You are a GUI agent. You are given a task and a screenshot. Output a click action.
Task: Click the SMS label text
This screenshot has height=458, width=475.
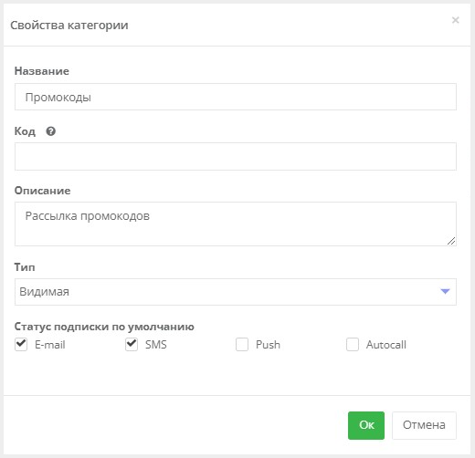(x=156, y=345)
